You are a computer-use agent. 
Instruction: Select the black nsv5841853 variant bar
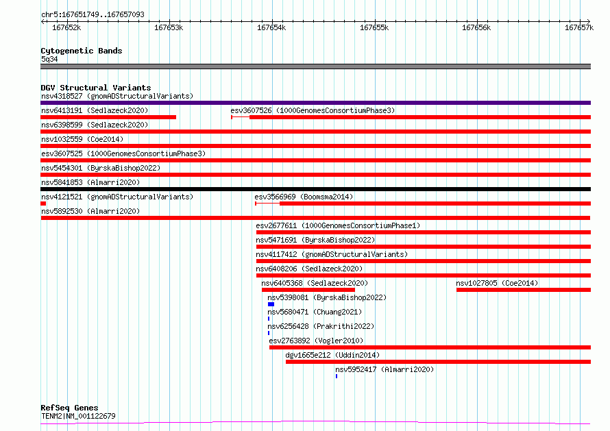pos(315,189)
